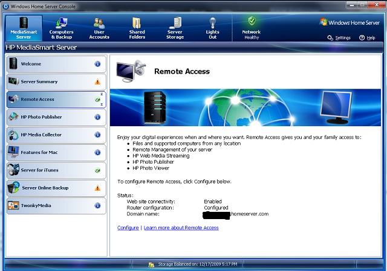
Task: Open HP Media Collector section
Action: click(56, 135)
